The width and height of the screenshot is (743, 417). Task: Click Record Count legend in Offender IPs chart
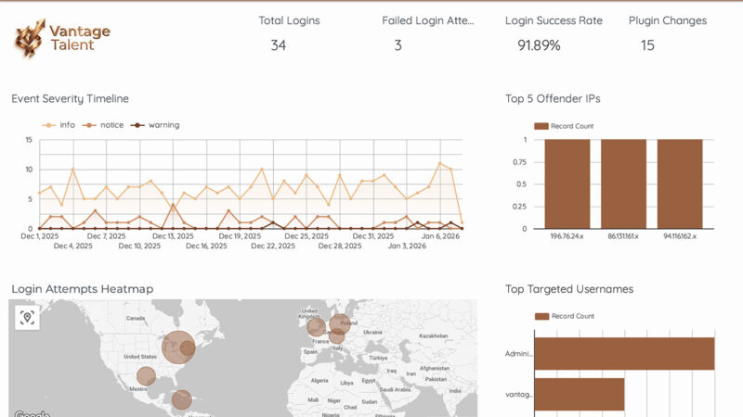click(564, 126)
